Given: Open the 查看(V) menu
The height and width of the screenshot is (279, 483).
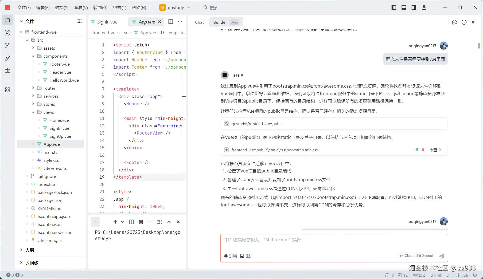Looking at the screenshot, I should tap(81, 7).
